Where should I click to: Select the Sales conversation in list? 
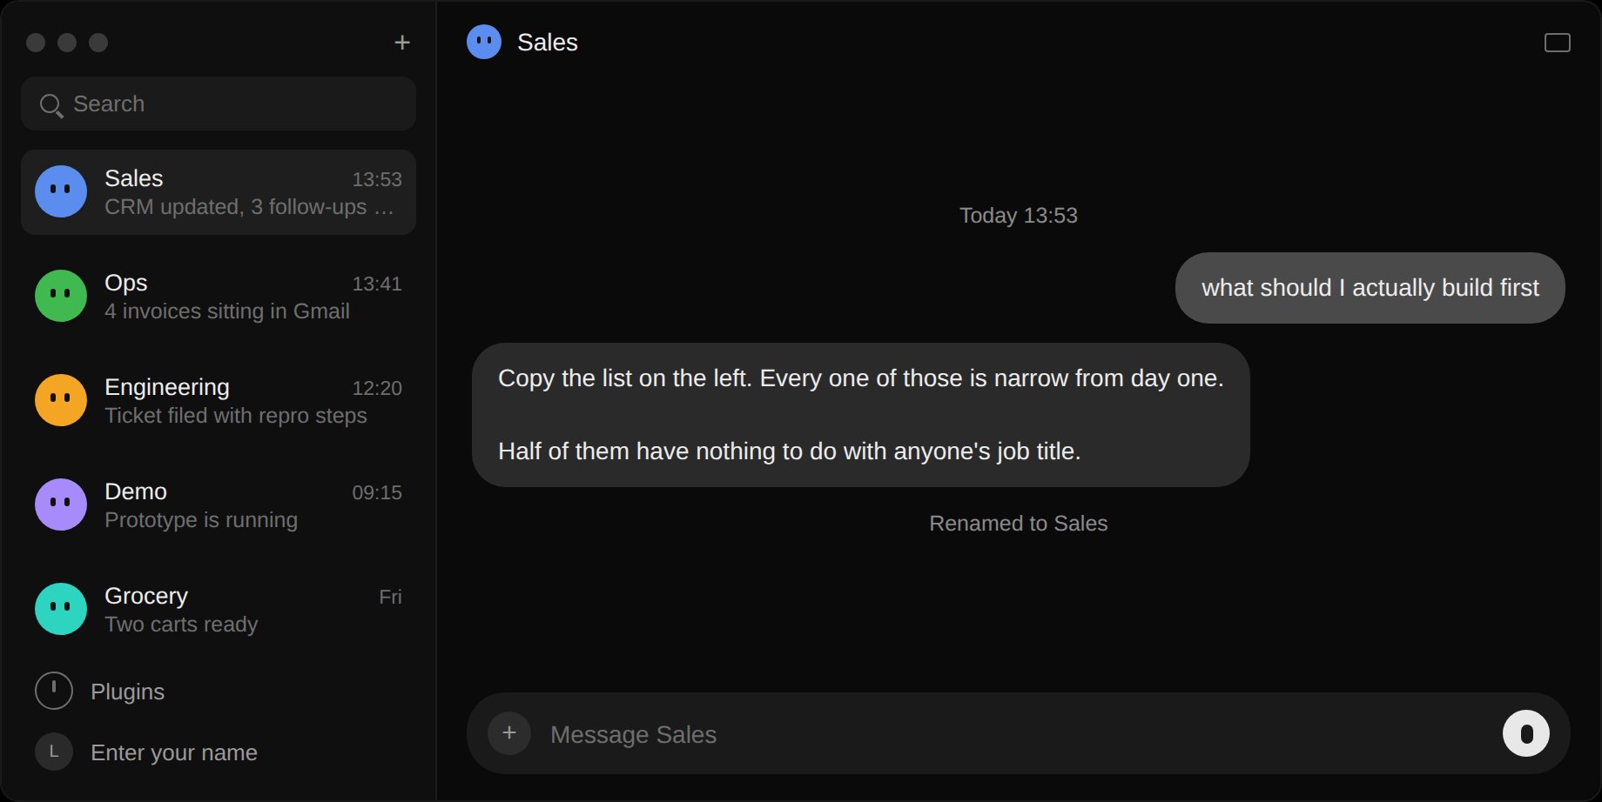(219, 192)
